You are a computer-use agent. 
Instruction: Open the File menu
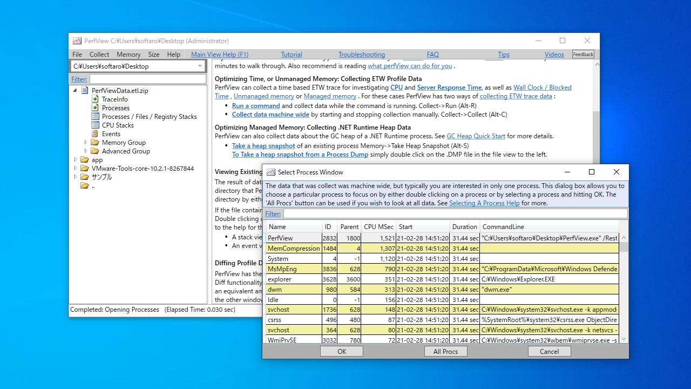coord(77,55)
